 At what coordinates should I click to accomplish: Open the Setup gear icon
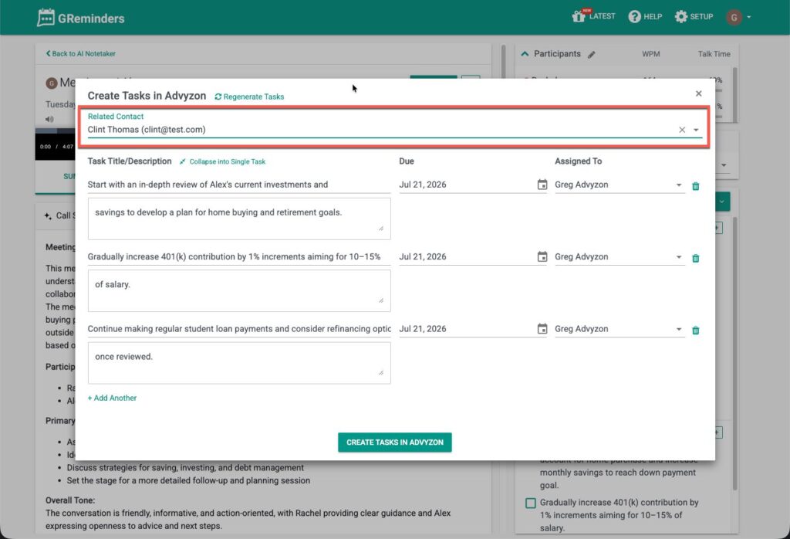(x=680, y=17)
